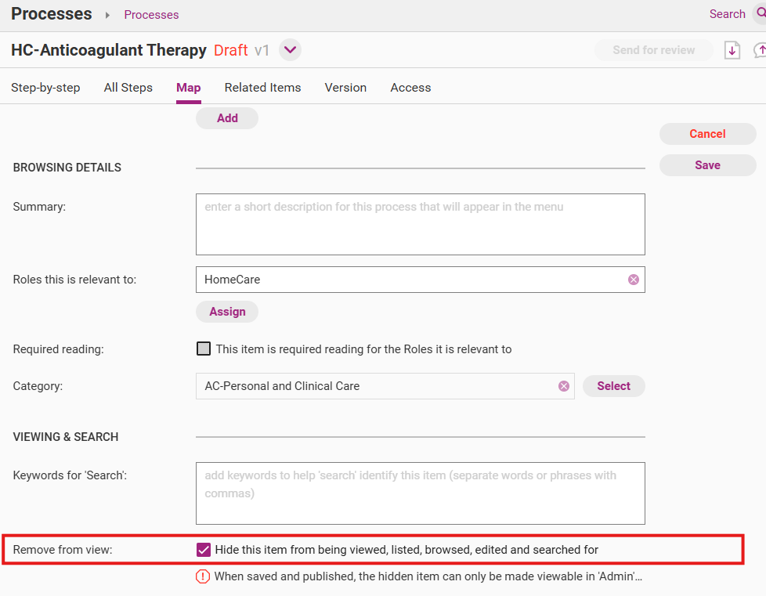
Task: Open the All Steps tab
Action: point(128,88)
